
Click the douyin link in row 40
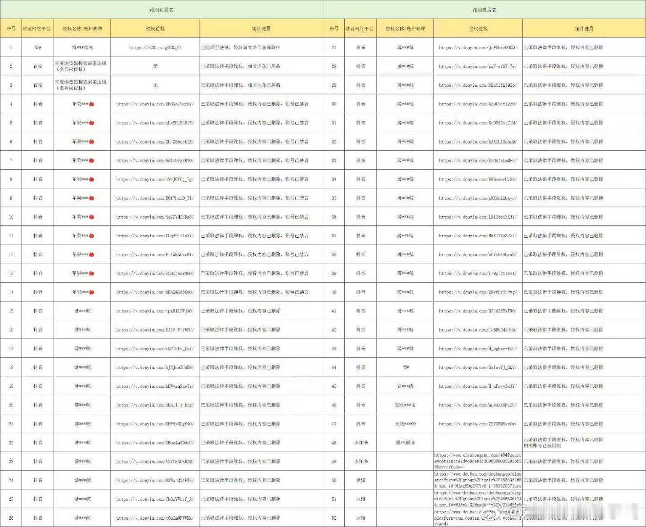[478, 292]
